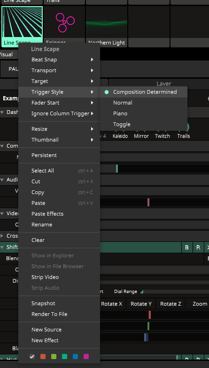Collapse the Shift effect triangle
This screenshot has width=209, height=368.
[2, 247]
